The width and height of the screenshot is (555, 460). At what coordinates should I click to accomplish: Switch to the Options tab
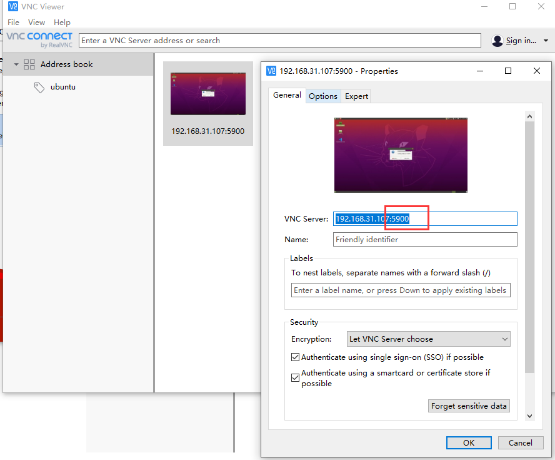tap(322, 96)
